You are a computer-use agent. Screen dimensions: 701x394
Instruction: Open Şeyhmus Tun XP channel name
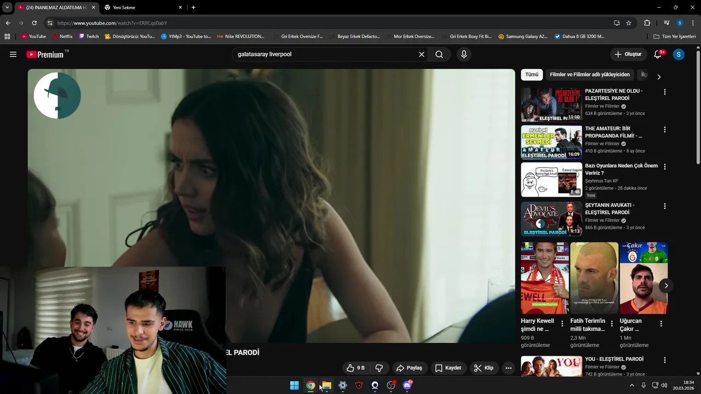click(601, 181)
